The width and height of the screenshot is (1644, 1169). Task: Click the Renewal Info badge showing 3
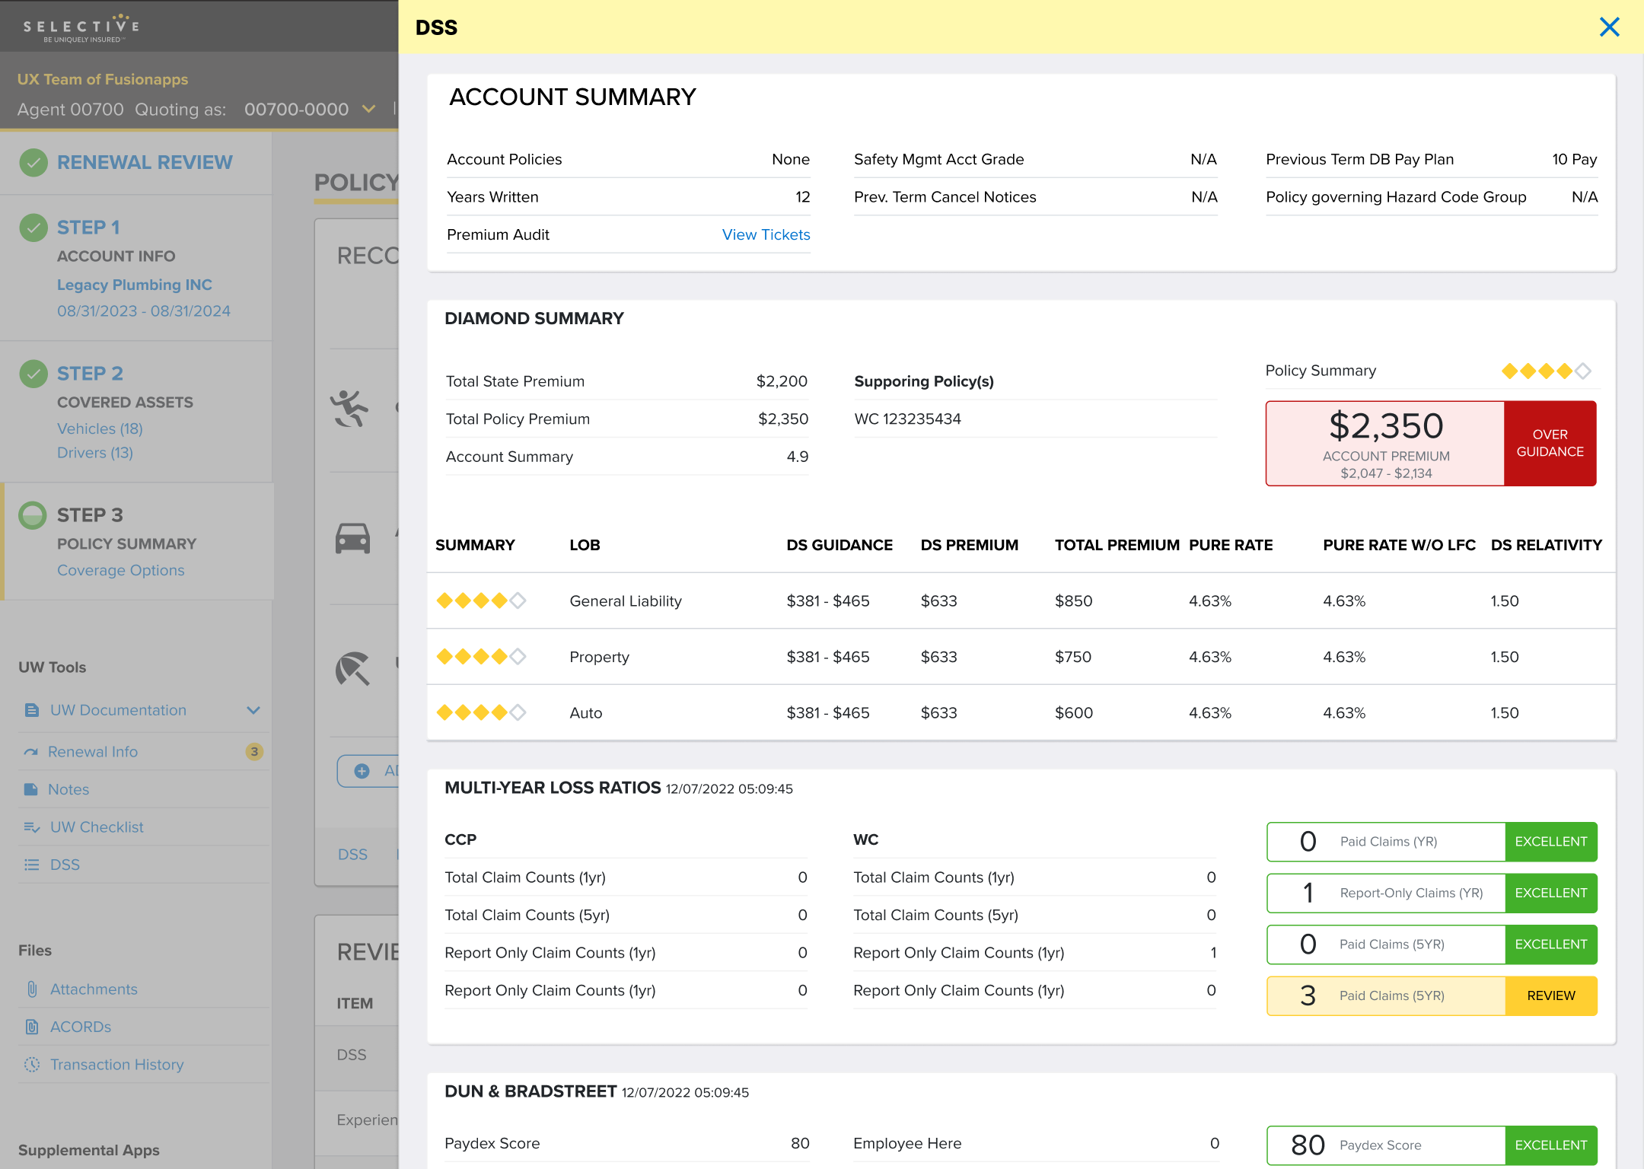tap(254, 752)
